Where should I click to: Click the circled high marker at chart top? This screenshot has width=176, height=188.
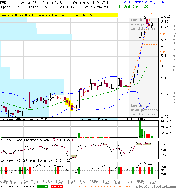(145, 18)
